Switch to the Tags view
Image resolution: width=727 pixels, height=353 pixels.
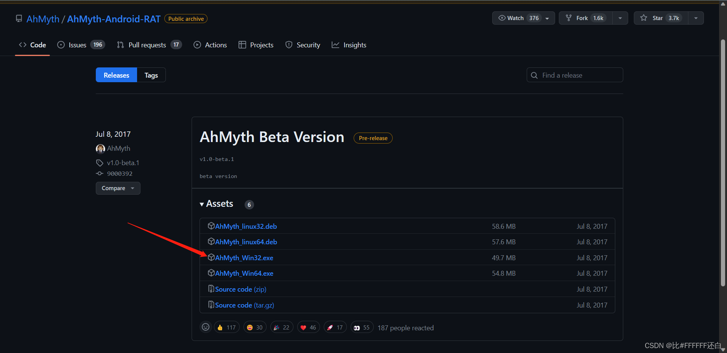coord(151,75)
